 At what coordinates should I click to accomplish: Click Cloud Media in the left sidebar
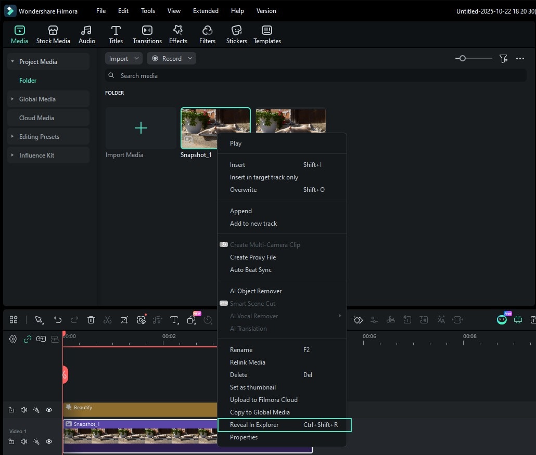(36, 118)
